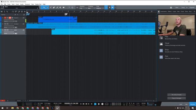Image resolution: width=196 pixels, height=110 pixels.
Task: Solo the Scratch track
Action: click(7, 24)
